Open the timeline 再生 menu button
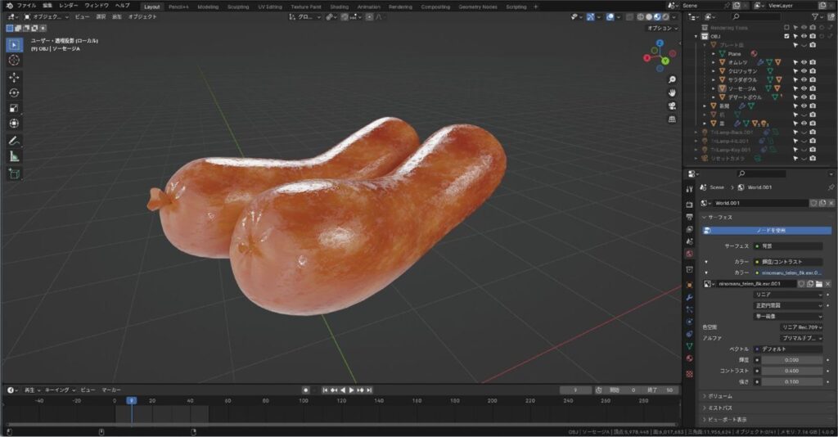The width and height of the screenshot is (838, 437). point(32,390)
